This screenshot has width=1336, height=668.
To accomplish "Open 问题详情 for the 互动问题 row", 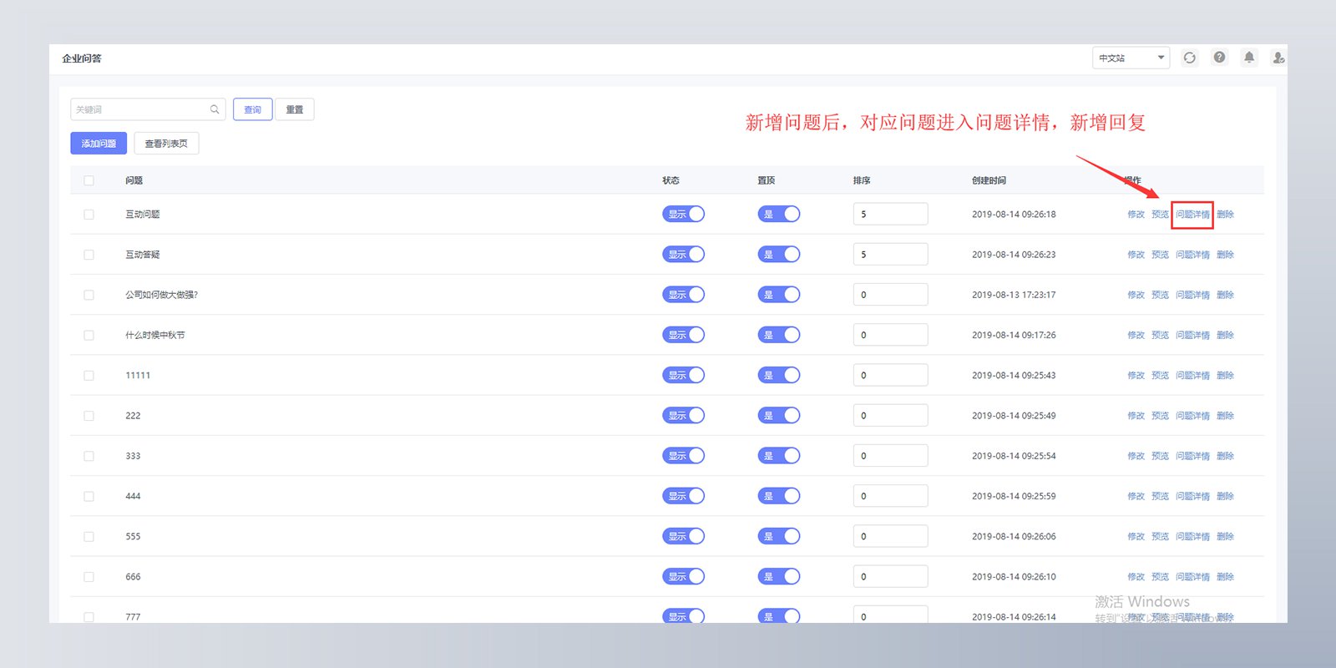I will point(1192,215).
